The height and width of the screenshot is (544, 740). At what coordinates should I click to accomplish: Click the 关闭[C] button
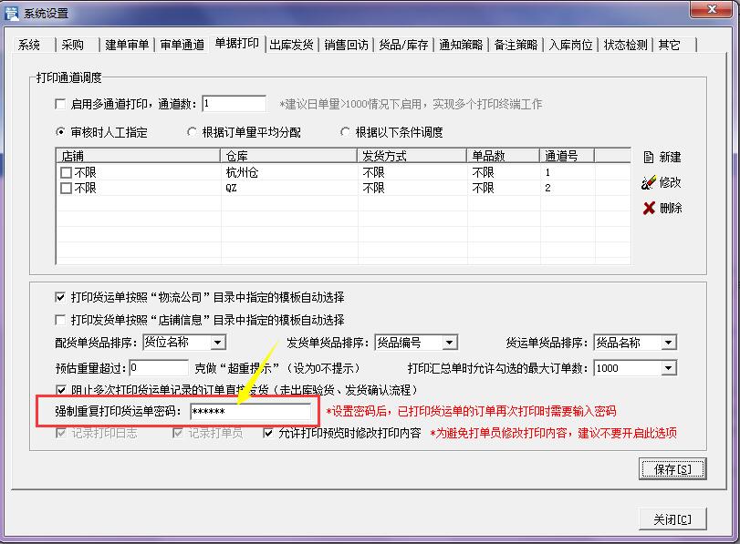[672, 519]
